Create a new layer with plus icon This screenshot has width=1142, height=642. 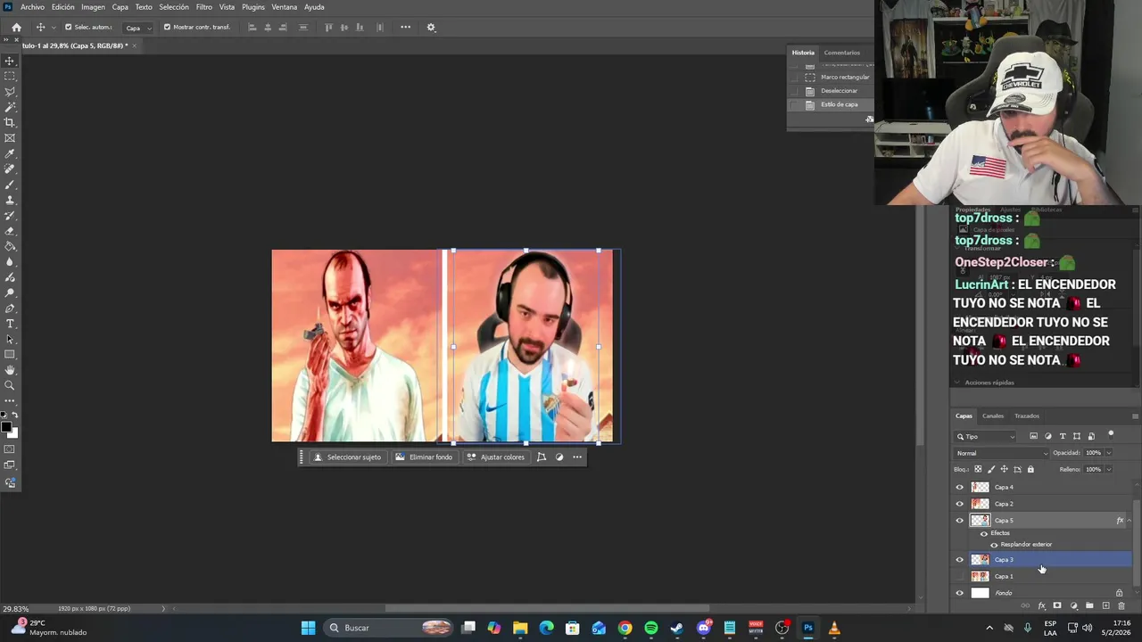tap(1105, 606)
